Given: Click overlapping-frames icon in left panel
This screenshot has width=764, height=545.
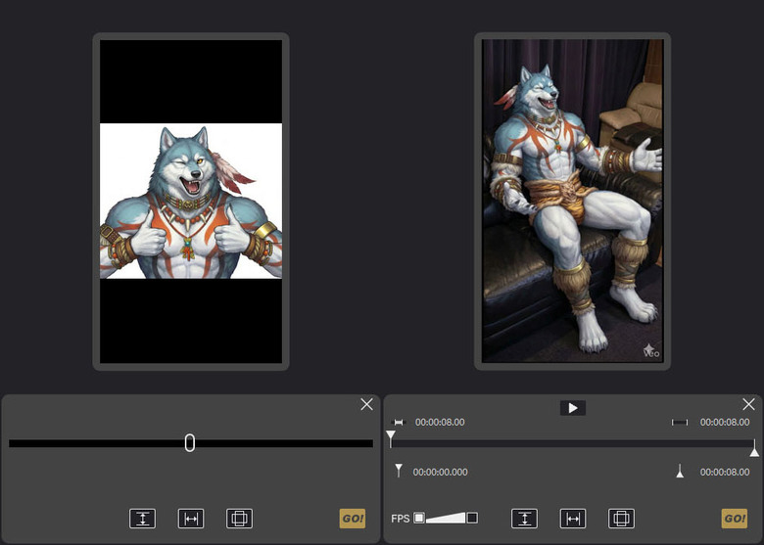Looking at the screenshot, I should pyautogui.click(x=239, y=519).
